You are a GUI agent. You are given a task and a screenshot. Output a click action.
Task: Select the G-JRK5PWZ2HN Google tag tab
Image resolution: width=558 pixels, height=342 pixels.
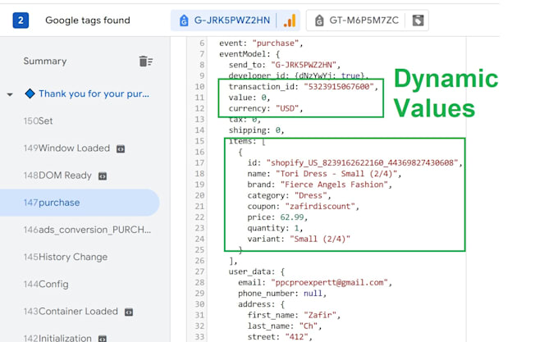click(x=236, y=21)
